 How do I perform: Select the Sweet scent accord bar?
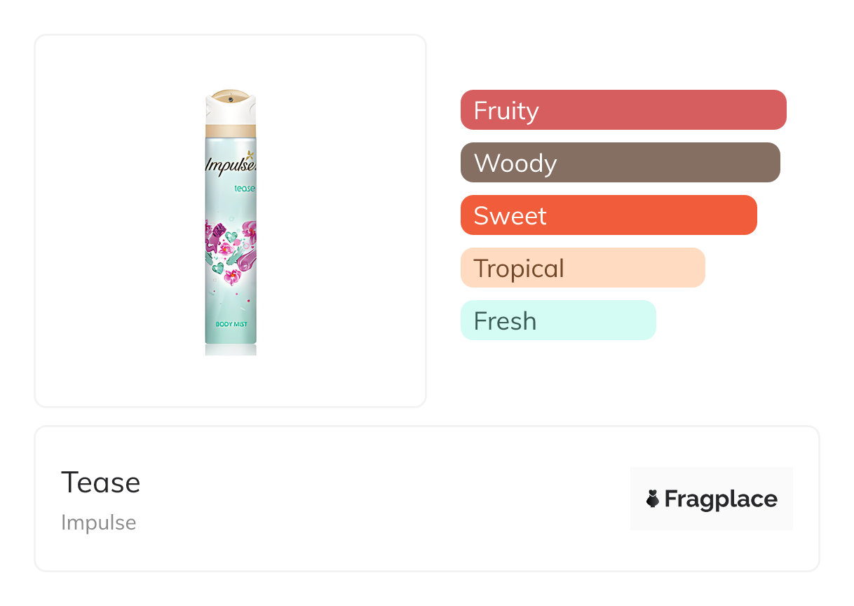coord(608,215)
